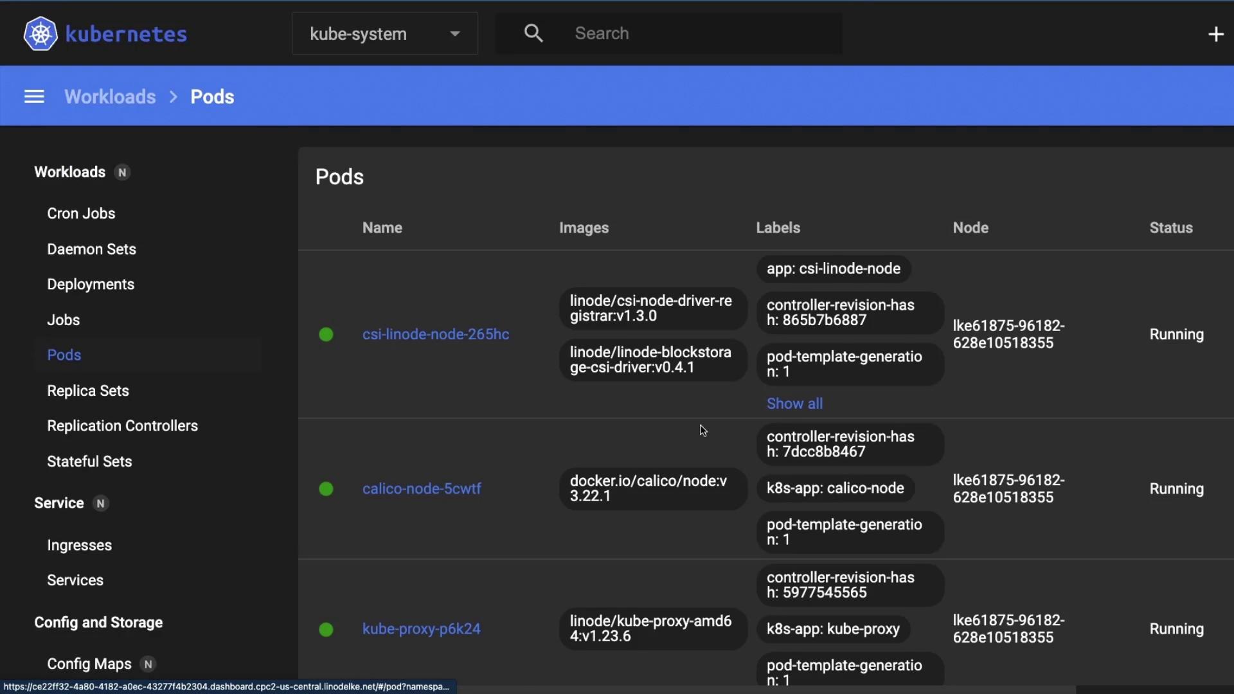The height and width of the screenshot is (694, 1234).
Task: Click the breadcrumb chevron after Workloads
Action: 174,97
